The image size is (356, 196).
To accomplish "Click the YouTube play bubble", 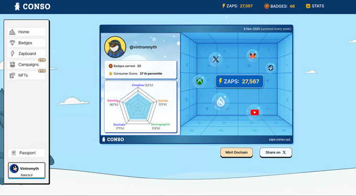I will pos(254,112).
